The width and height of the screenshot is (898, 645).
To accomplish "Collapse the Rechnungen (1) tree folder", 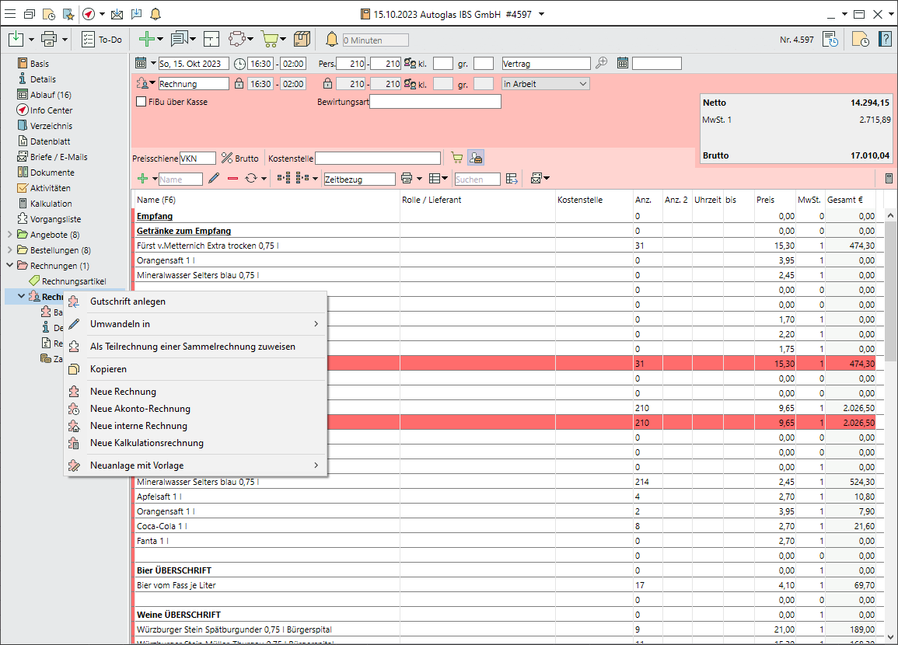I will (x=10, y=266).
